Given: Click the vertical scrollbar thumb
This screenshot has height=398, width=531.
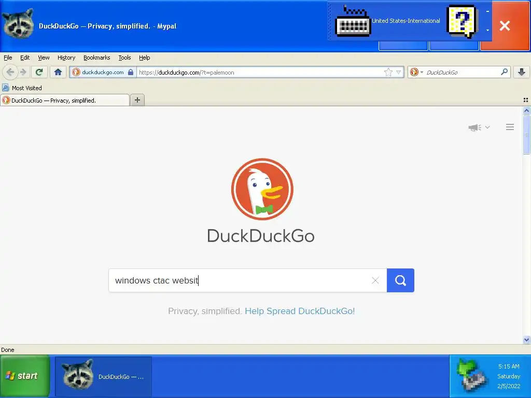Looking at the screenshot, I should click(526, 135).
